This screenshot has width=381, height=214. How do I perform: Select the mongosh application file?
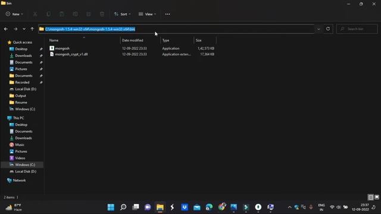62,48
